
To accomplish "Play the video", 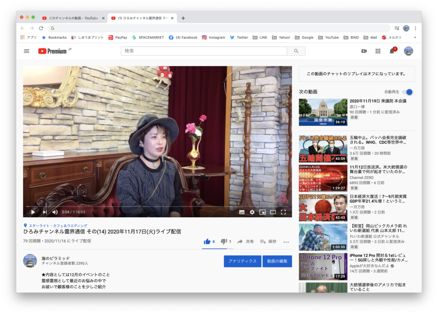I will [33, 212].
